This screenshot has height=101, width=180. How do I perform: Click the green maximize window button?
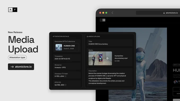[x=106, y=13]
